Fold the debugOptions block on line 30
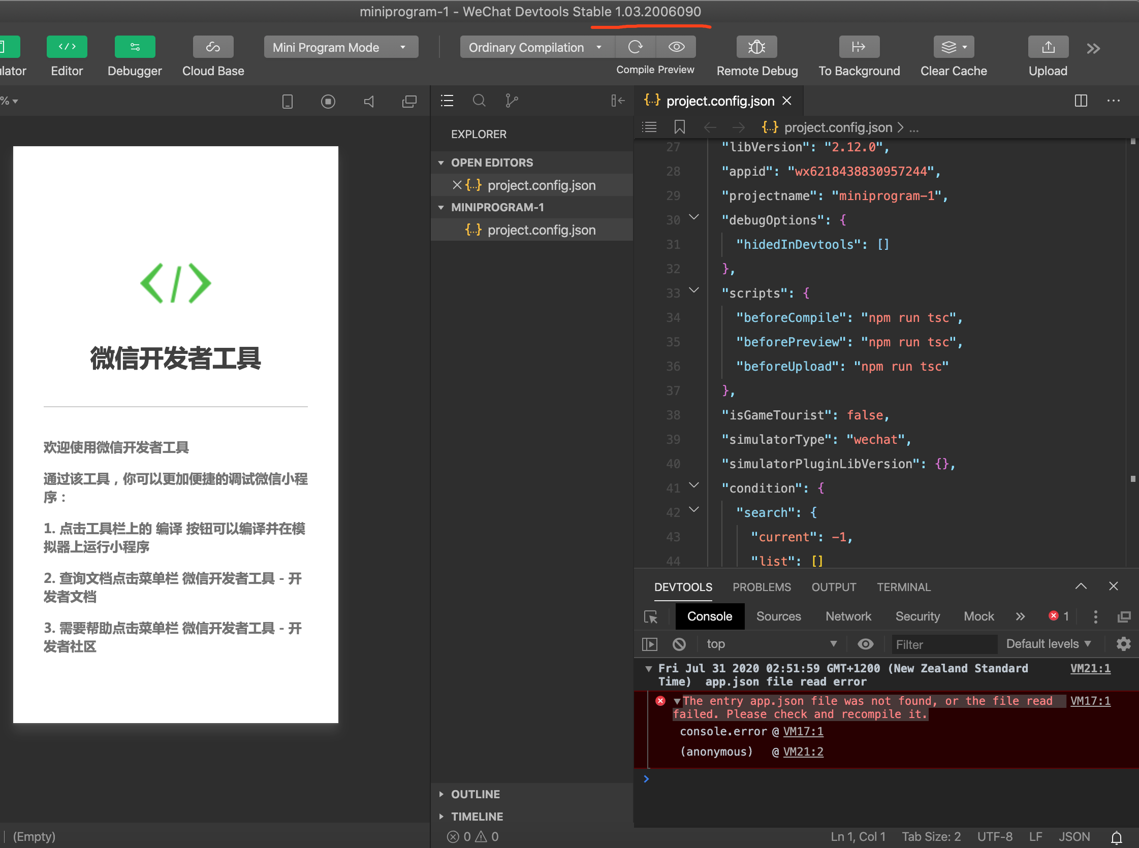 point(694,217)
